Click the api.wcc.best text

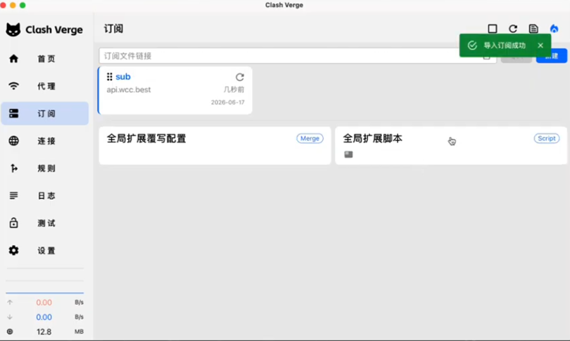(129, 90)
